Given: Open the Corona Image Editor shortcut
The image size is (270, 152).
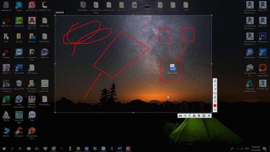Looking at the screenshot, I should (262, 71).
